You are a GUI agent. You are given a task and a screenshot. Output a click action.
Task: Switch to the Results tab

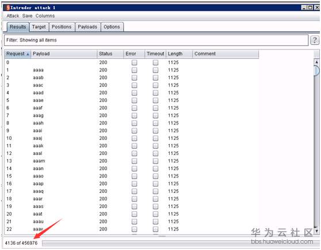pos(18,27)
